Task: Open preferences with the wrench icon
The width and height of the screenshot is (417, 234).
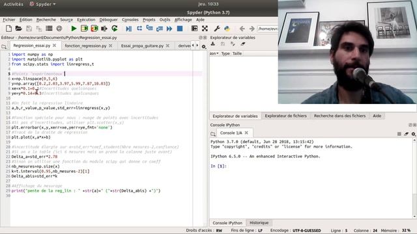Action: (x=217, y=29)
